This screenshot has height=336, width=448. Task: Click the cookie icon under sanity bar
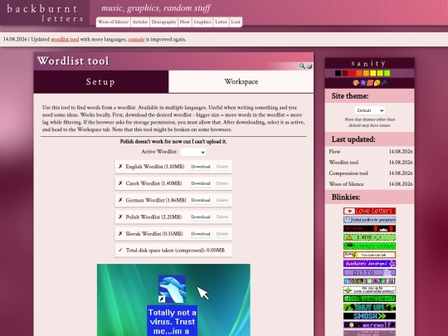356,83
